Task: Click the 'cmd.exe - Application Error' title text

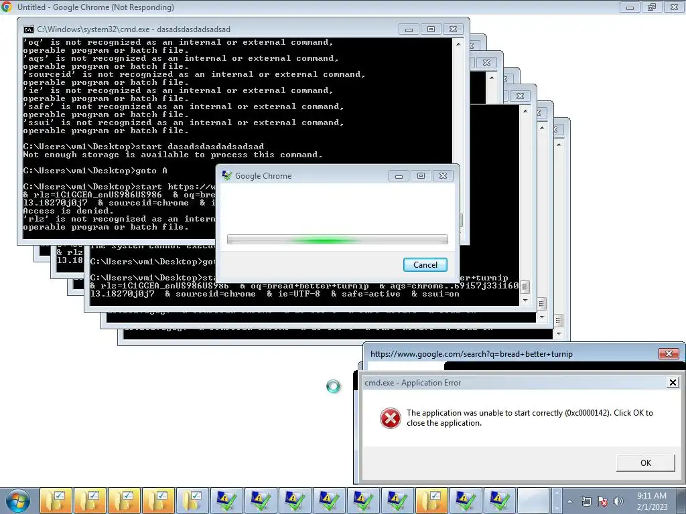Action: coord(413,382)
